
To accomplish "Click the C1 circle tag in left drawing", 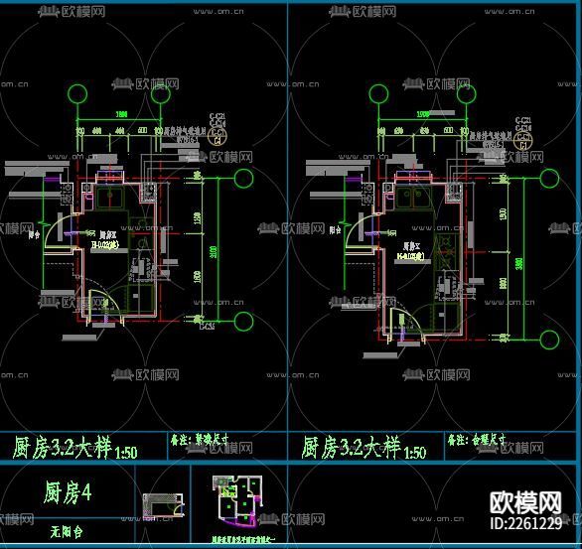I will click(218, 137).
